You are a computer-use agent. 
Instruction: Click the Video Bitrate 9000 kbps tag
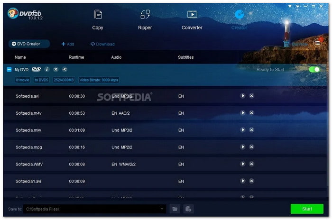[x=99, y=80]
